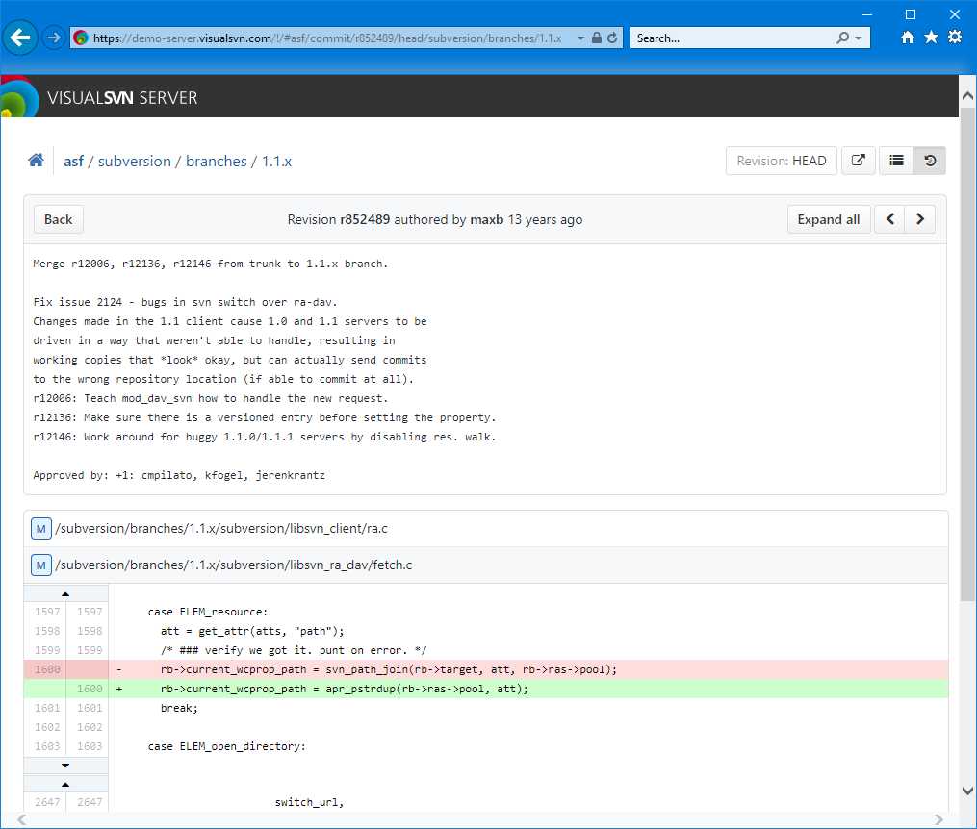Click 'Approved by' line in commit message
This screenshot has width=977, height=829.
(x=179, y=475)
